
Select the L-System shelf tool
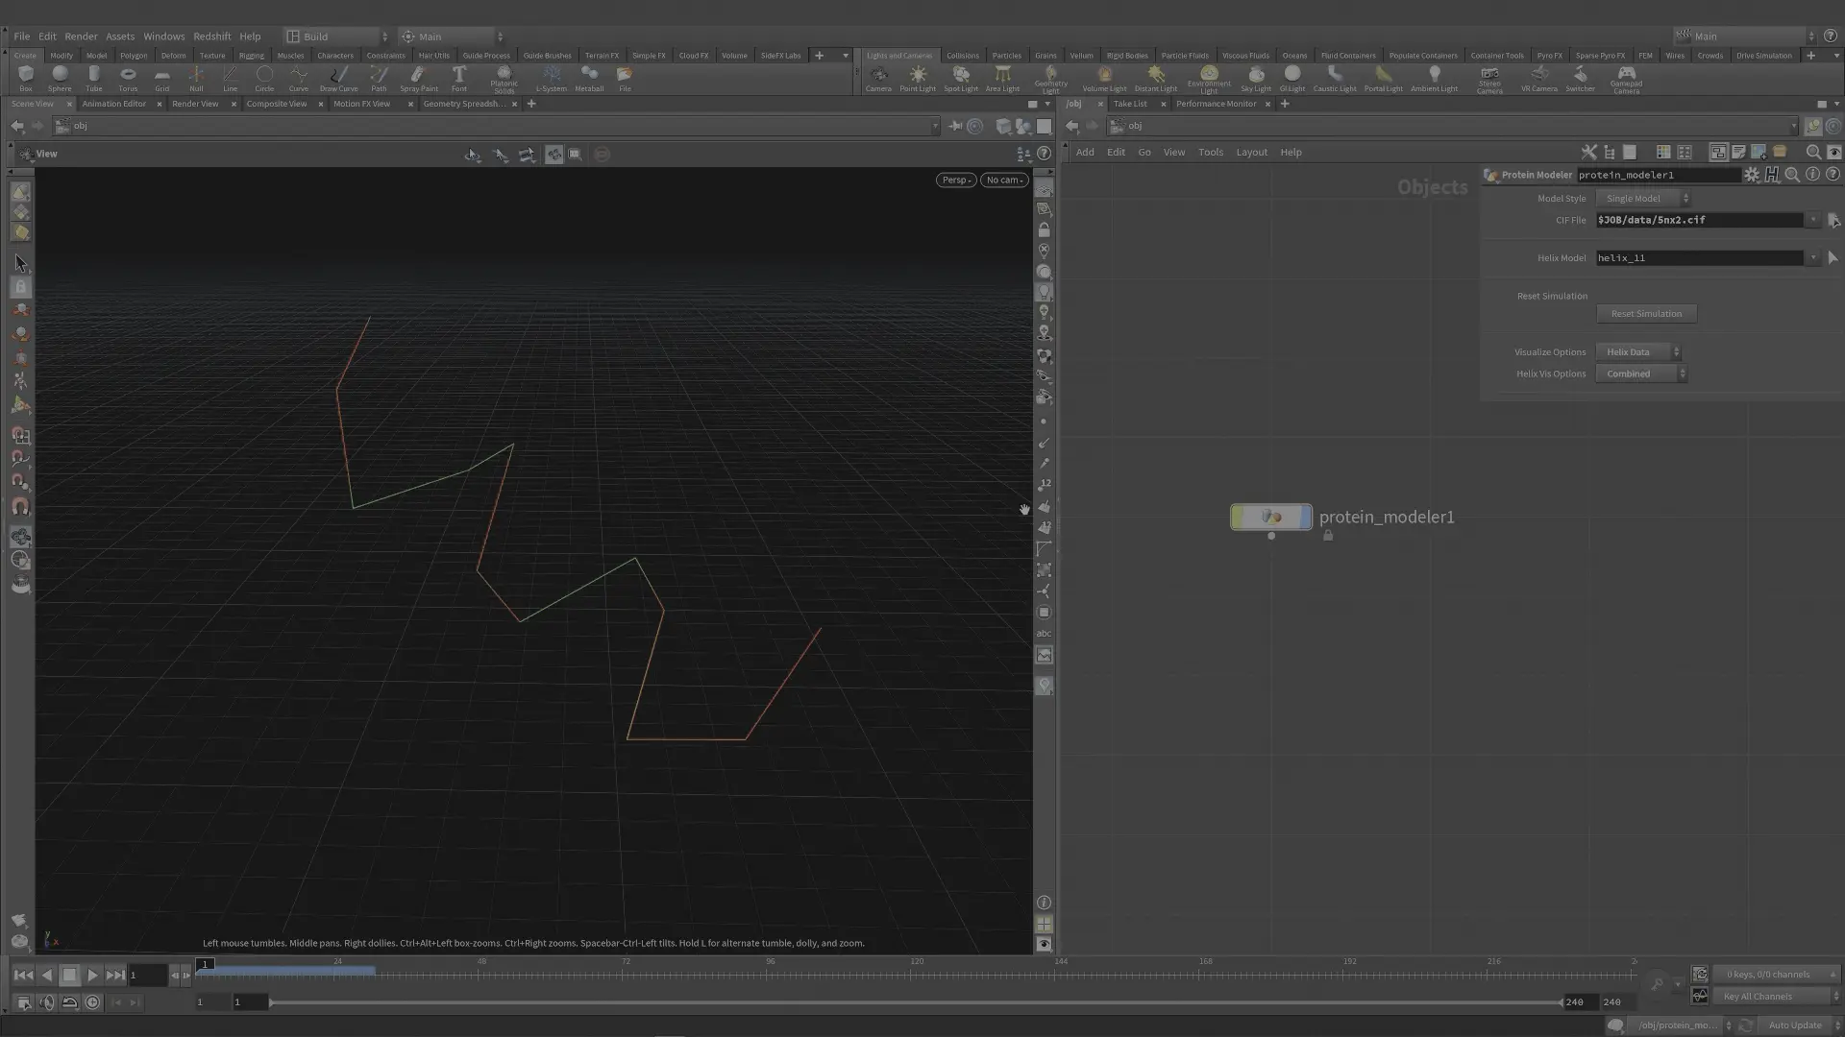coord(551,78)
